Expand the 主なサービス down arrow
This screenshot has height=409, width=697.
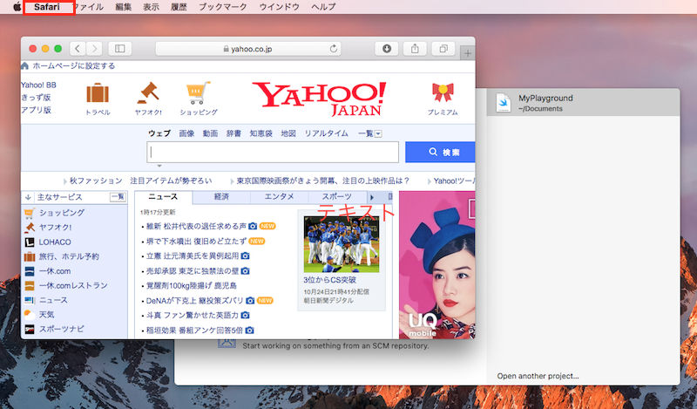click(28, 197)
